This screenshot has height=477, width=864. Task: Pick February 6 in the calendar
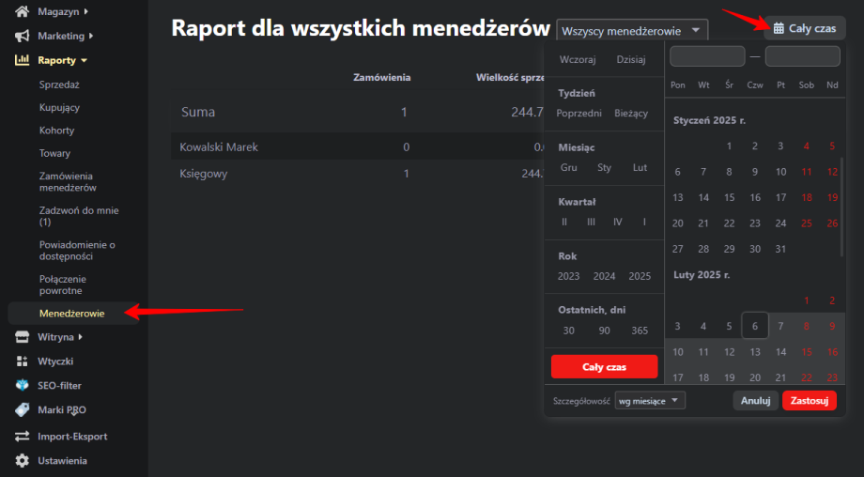(754, 326)
